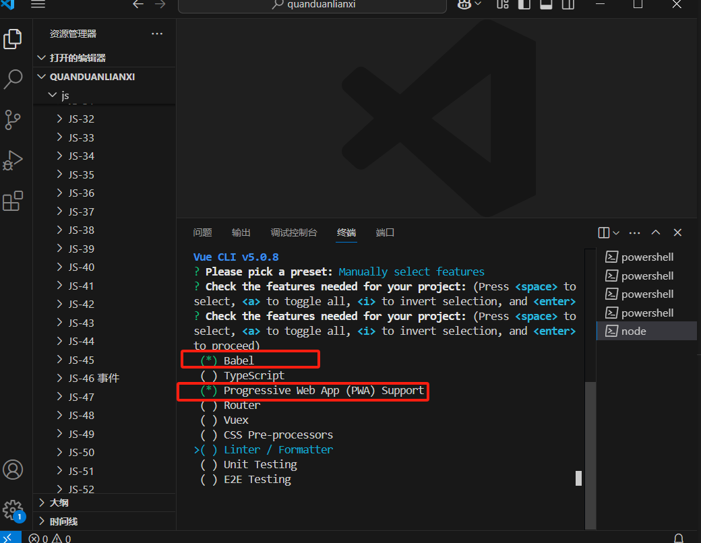Viewport: 701px width, 543px height.
Task: Expand the JS-51 folder
Action: click(x=104, y=471)
